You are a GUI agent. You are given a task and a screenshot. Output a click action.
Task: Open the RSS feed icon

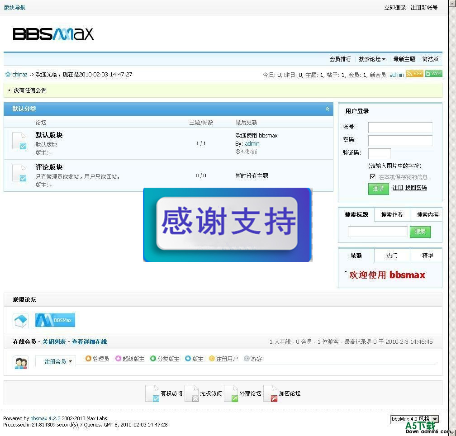point(415,74)
